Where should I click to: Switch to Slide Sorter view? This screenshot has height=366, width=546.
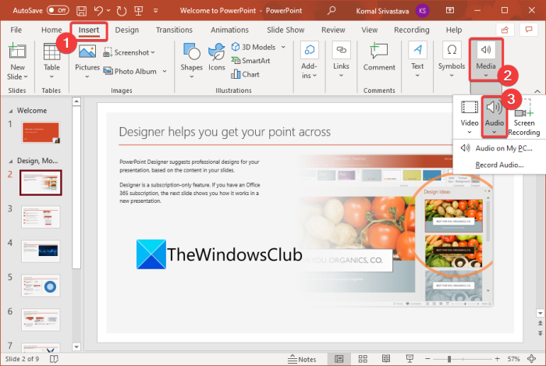[363, 359]
